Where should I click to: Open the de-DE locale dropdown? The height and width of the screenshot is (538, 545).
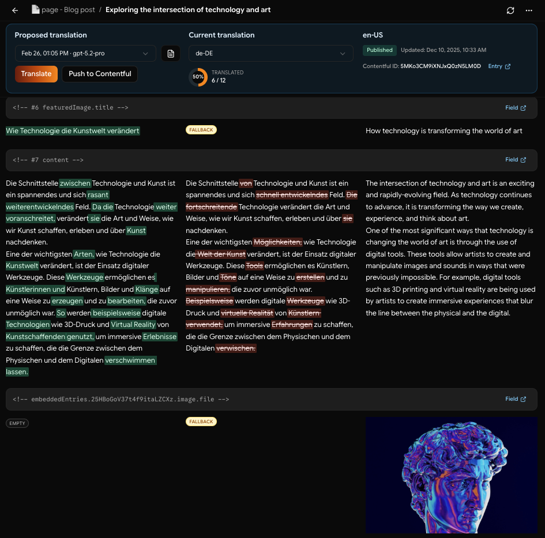pos(270,53)
